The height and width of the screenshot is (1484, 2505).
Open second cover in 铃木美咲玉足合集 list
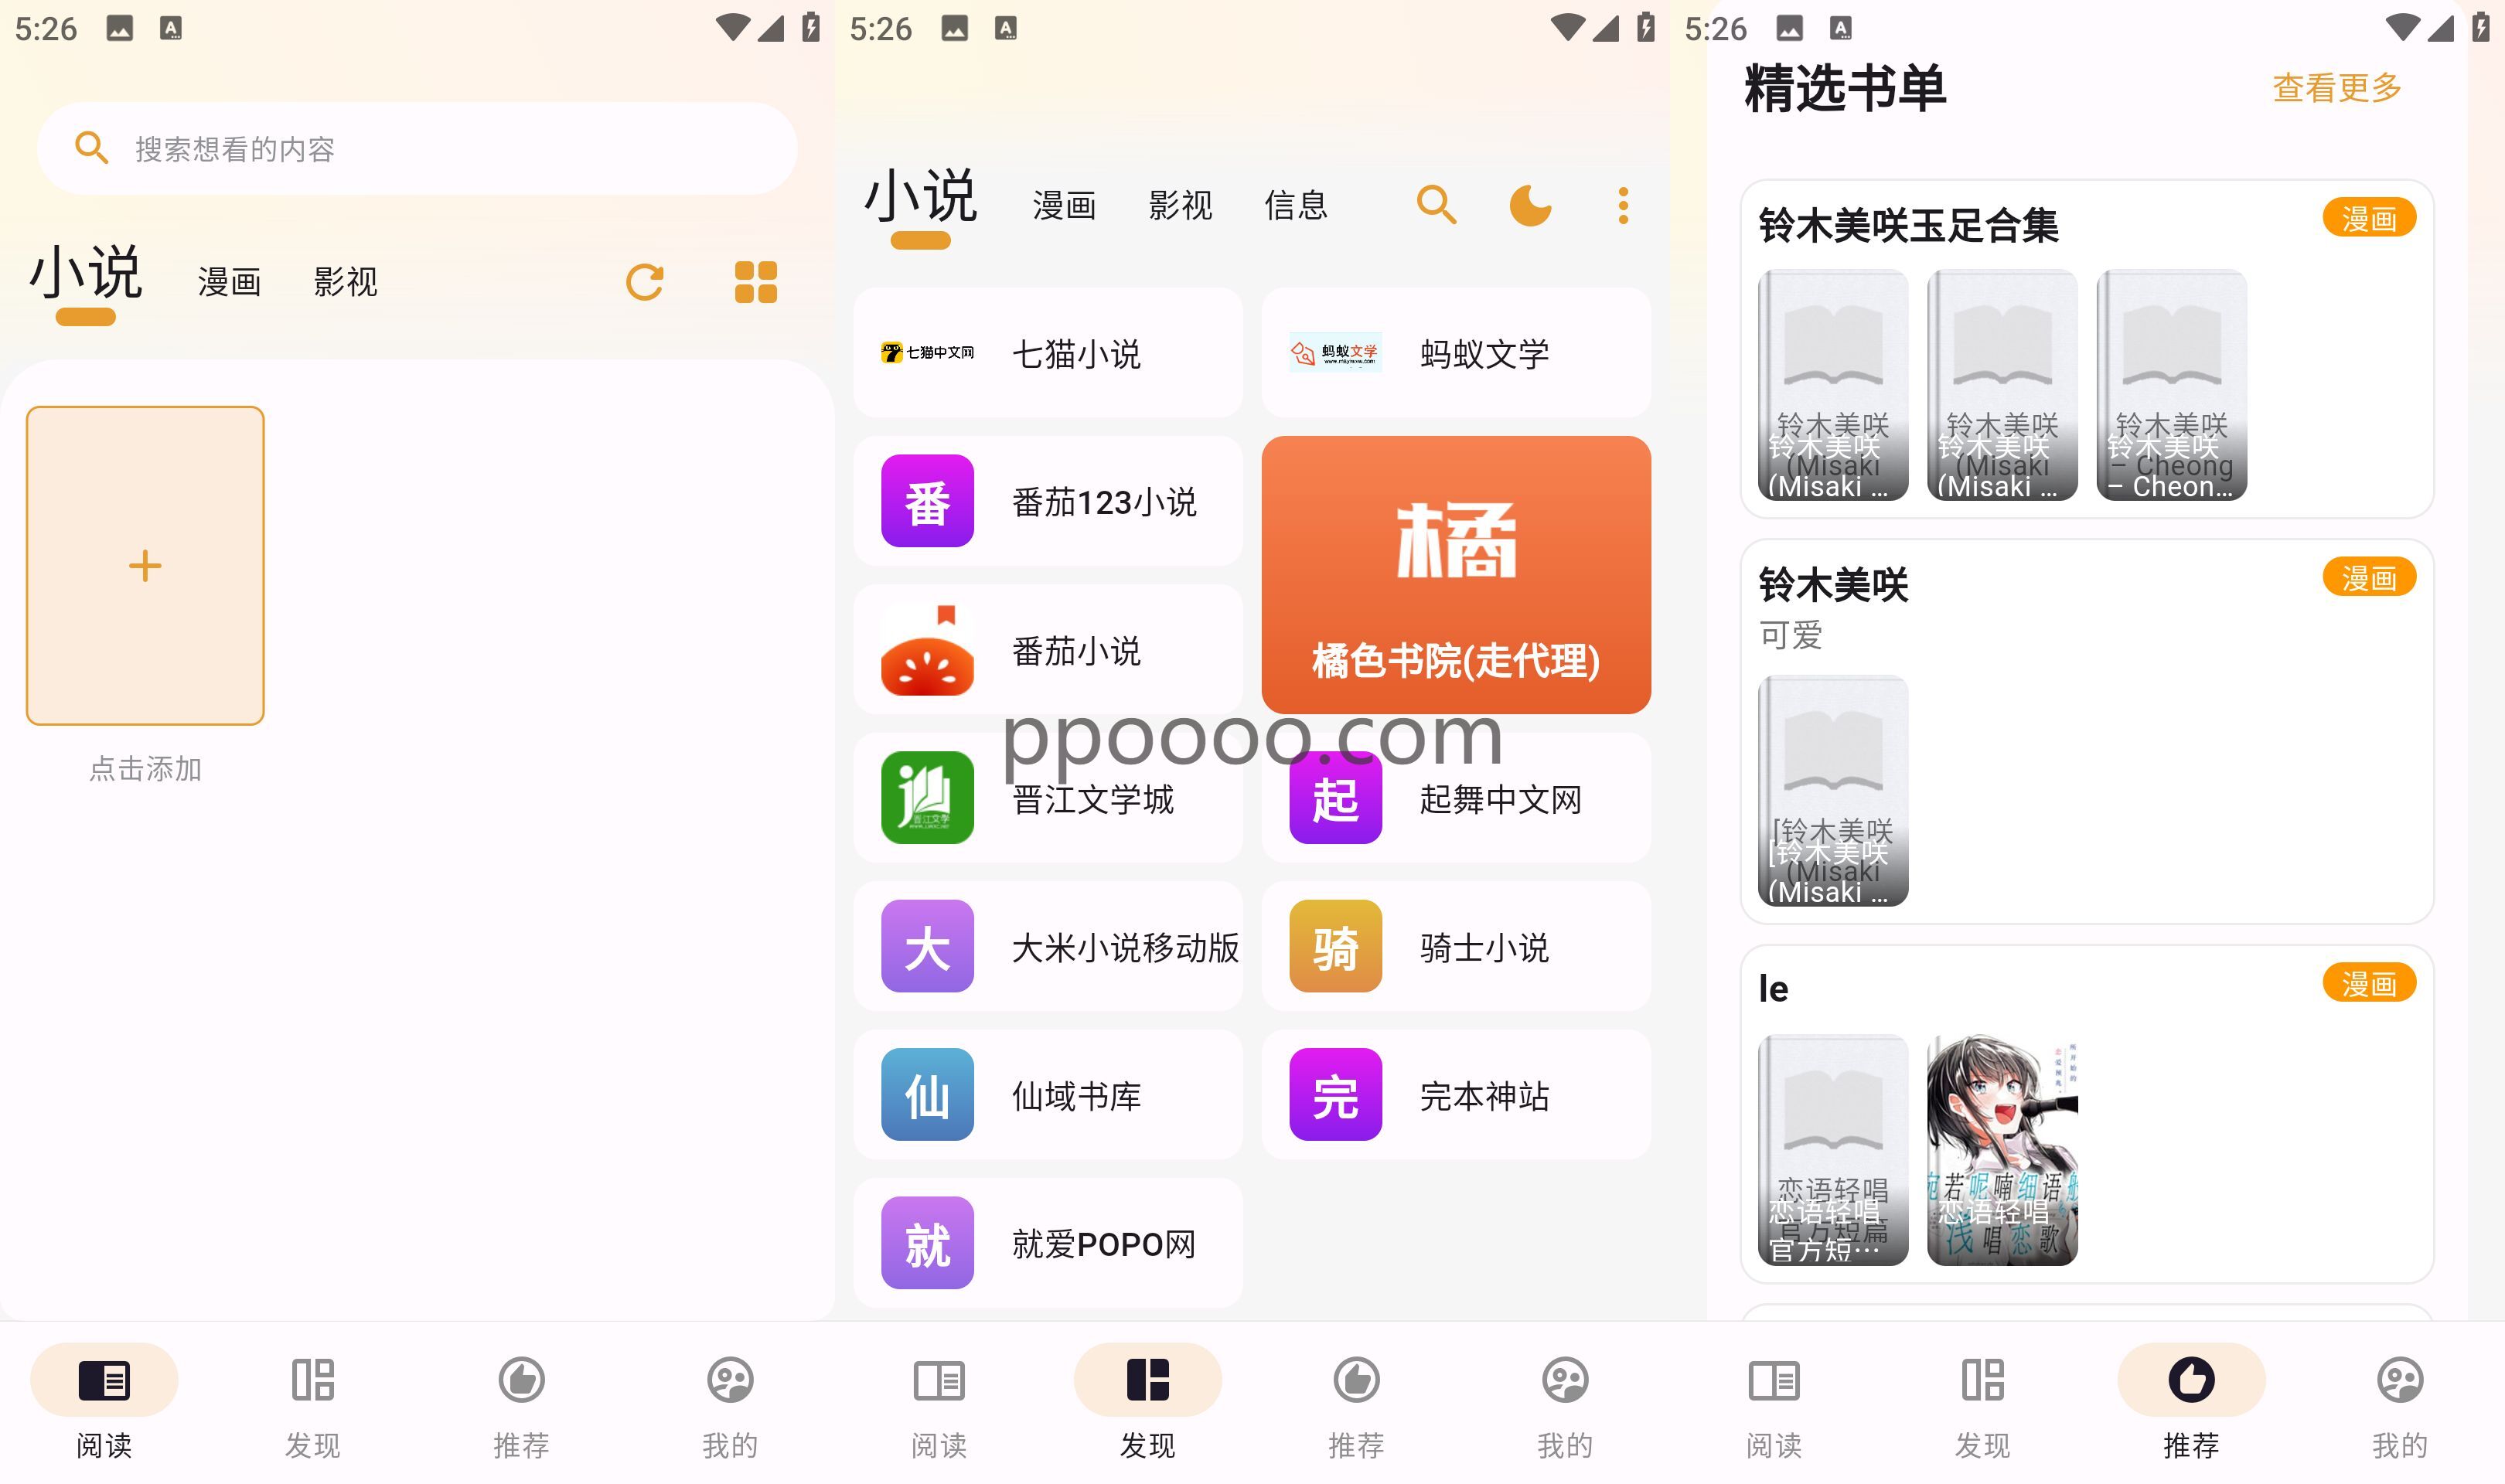coord(2002,385)
